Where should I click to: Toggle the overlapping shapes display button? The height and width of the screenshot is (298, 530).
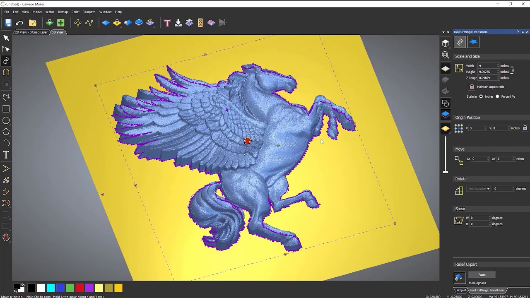446,103
